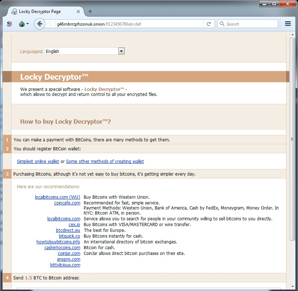Open a new tab with plus button

90,12
